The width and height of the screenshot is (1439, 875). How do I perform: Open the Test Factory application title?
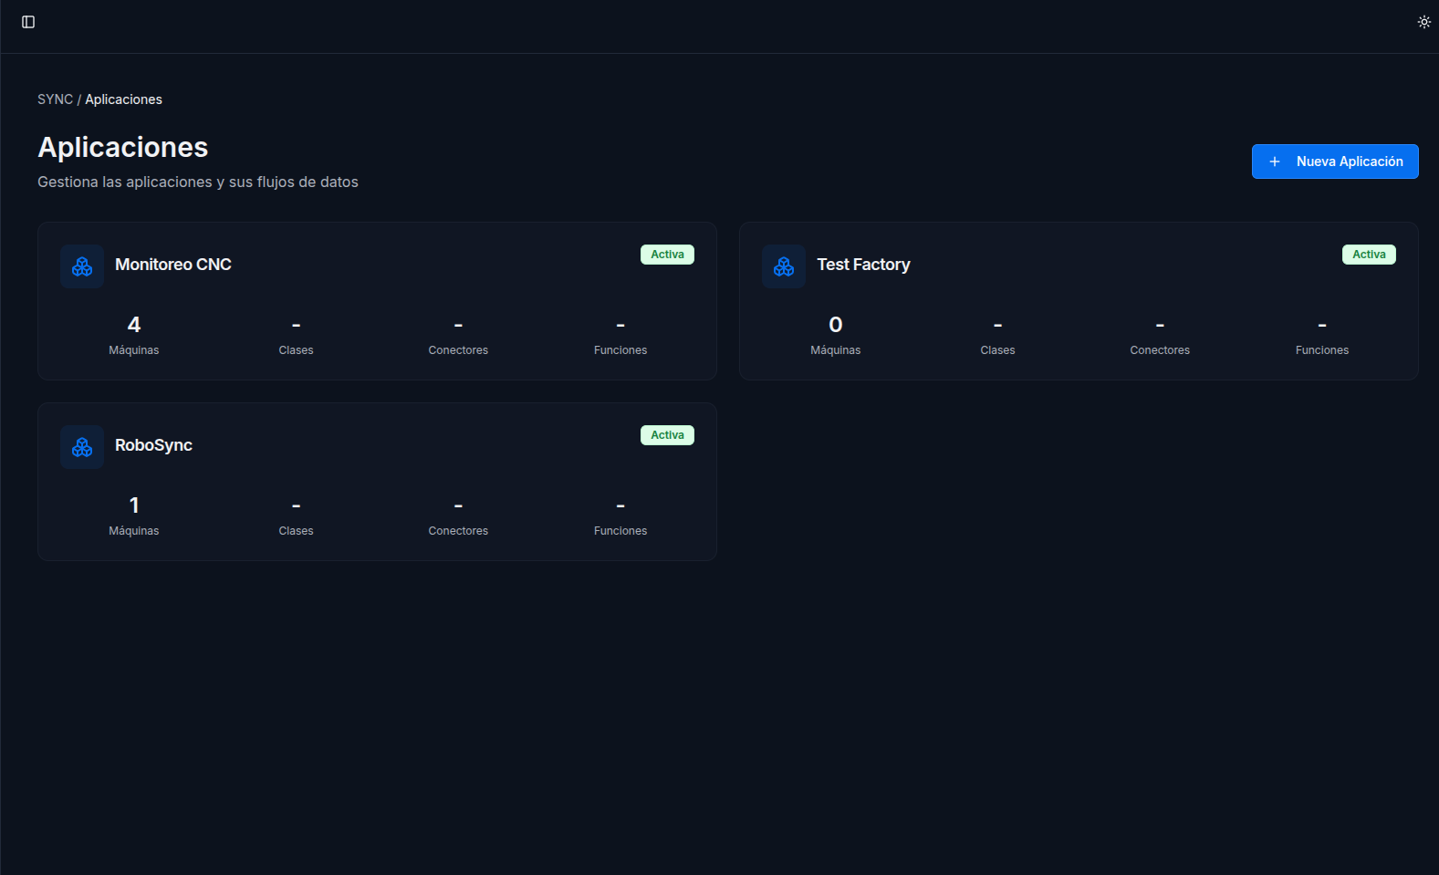coord(863,265)
